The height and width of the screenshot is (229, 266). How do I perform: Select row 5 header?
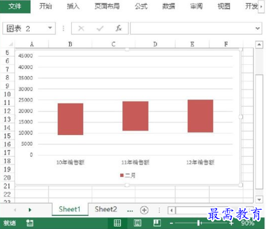point(7,52)
